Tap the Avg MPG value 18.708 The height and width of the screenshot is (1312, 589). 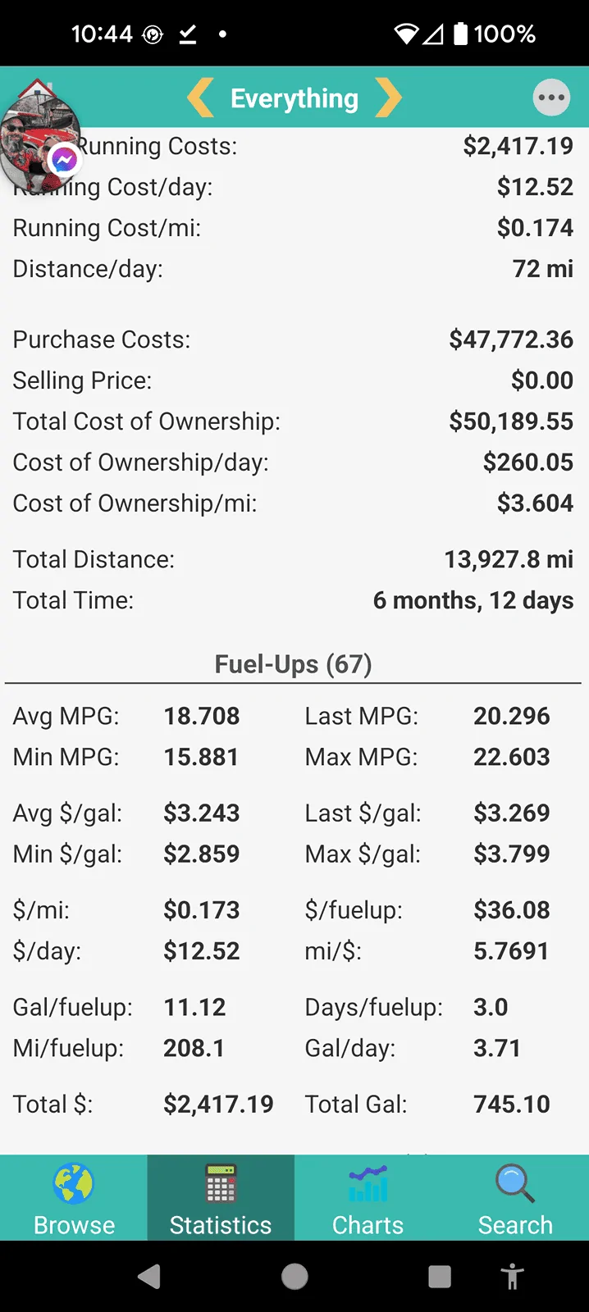(202, 716)
